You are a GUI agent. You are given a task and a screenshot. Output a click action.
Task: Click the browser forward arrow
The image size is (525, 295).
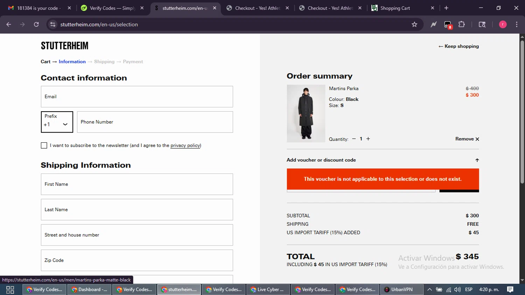22,24
